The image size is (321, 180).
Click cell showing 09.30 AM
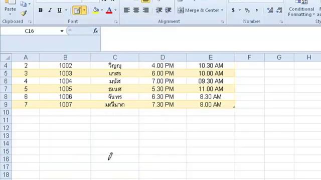211,81
